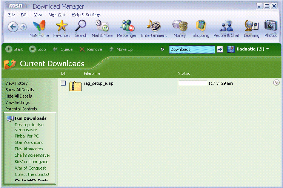
Task: Click the download progress bar
Action: [193, 83]
